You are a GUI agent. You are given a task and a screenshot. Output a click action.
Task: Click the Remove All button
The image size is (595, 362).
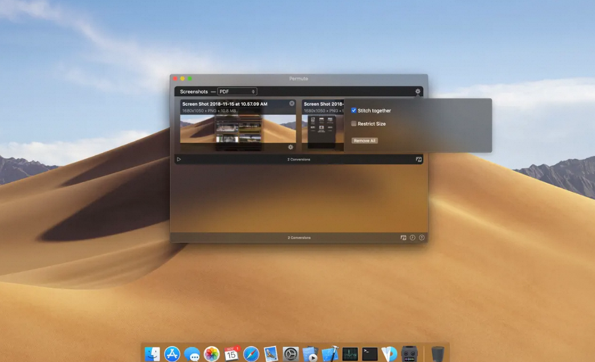click(364, 141)
